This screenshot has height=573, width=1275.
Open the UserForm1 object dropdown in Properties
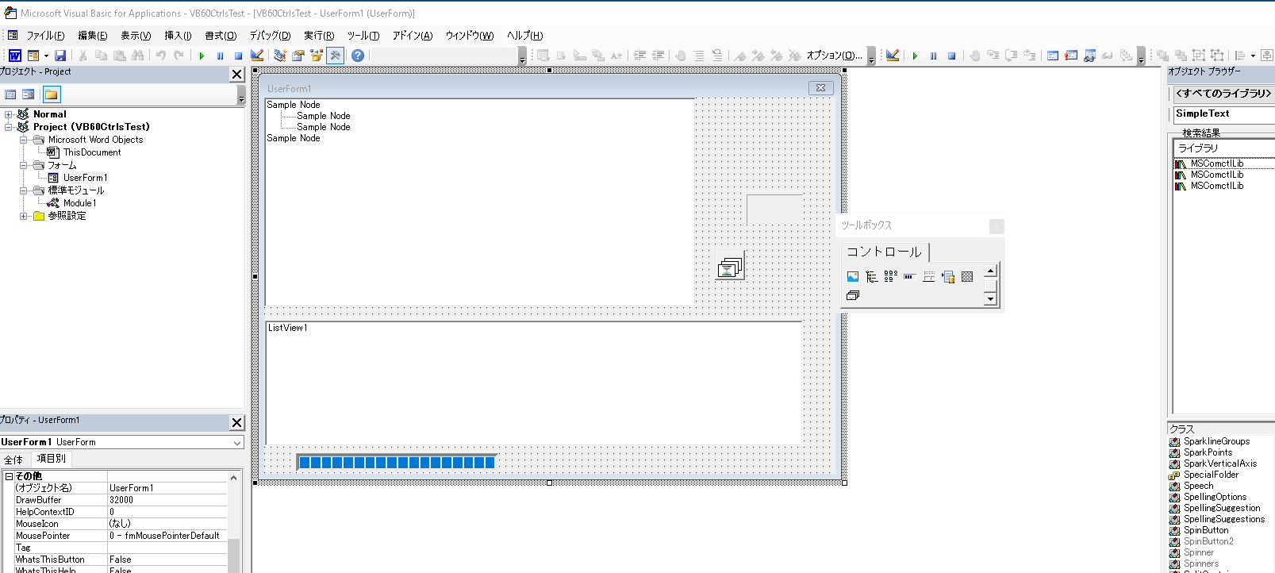[236, 442]
